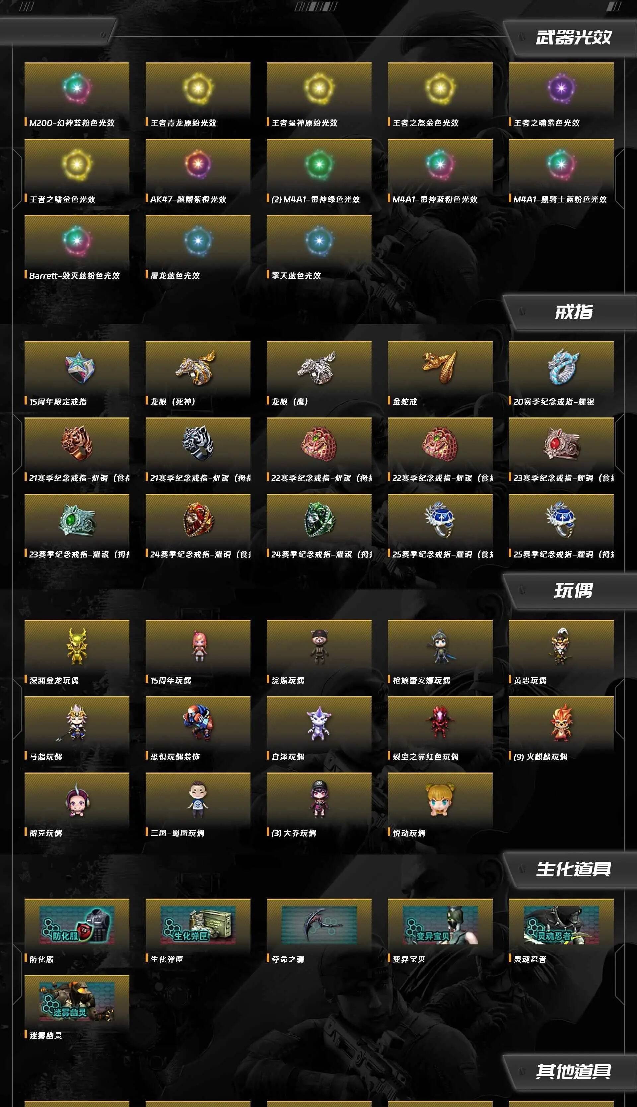Viewport: 637px width, 1107px height.
Task: Select the M200-幻神蓝粉色光效 orb icon
Action: click(x=77, y=88)
